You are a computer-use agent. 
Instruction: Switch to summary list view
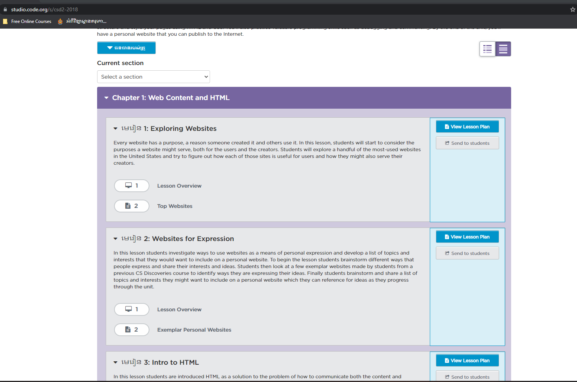pyautogui.click(x=487, y=49)
